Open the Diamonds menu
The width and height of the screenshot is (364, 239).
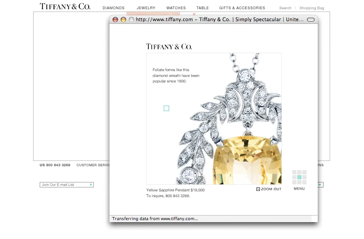[x=113, y=8]
